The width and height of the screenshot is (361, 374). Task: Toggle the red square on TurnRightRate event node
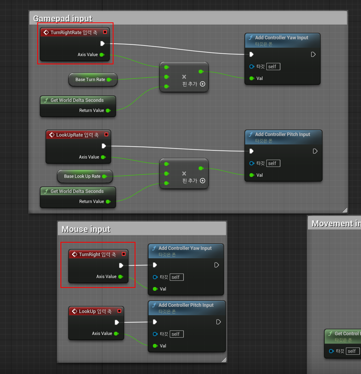(105, 32)
